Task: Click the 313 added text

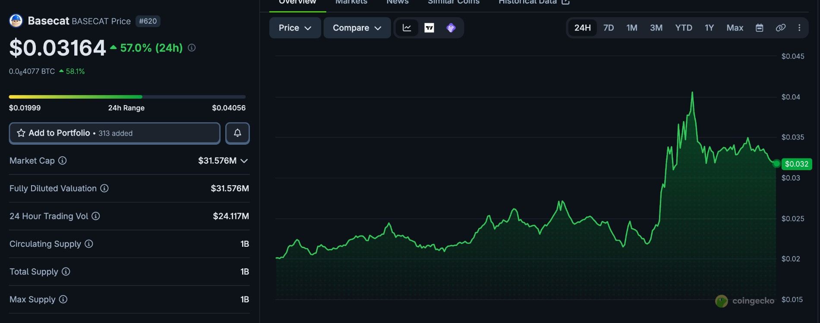Action: 115,134
